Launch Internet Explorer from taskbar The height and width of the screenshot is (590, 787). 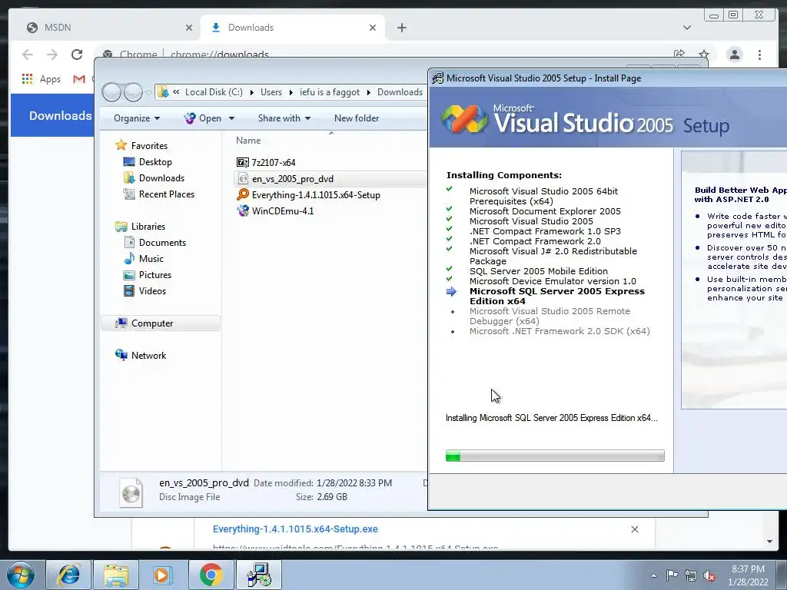68,575
